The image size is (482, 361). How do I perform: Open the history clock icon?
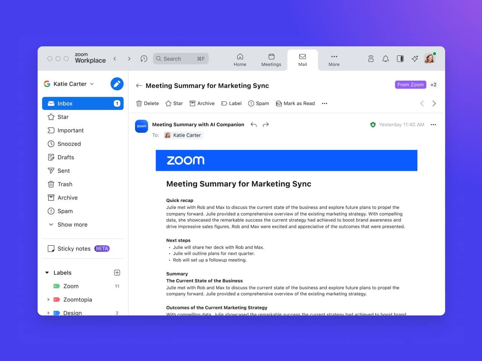[144, 59]
